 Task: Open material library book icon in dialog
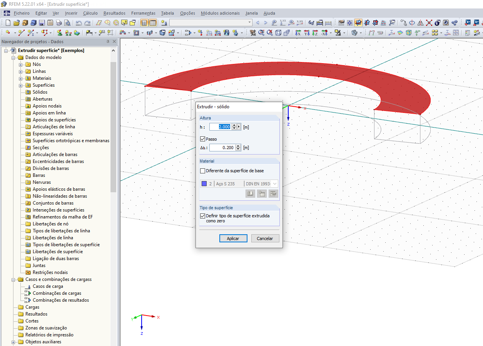[x=250, y=193]
